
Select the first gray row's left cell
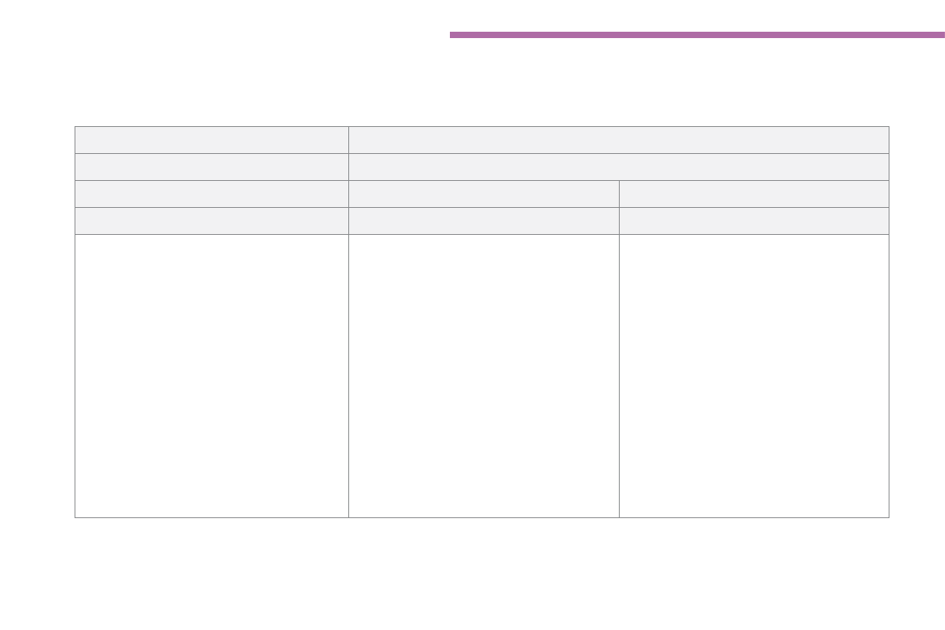tap(212, 140)
